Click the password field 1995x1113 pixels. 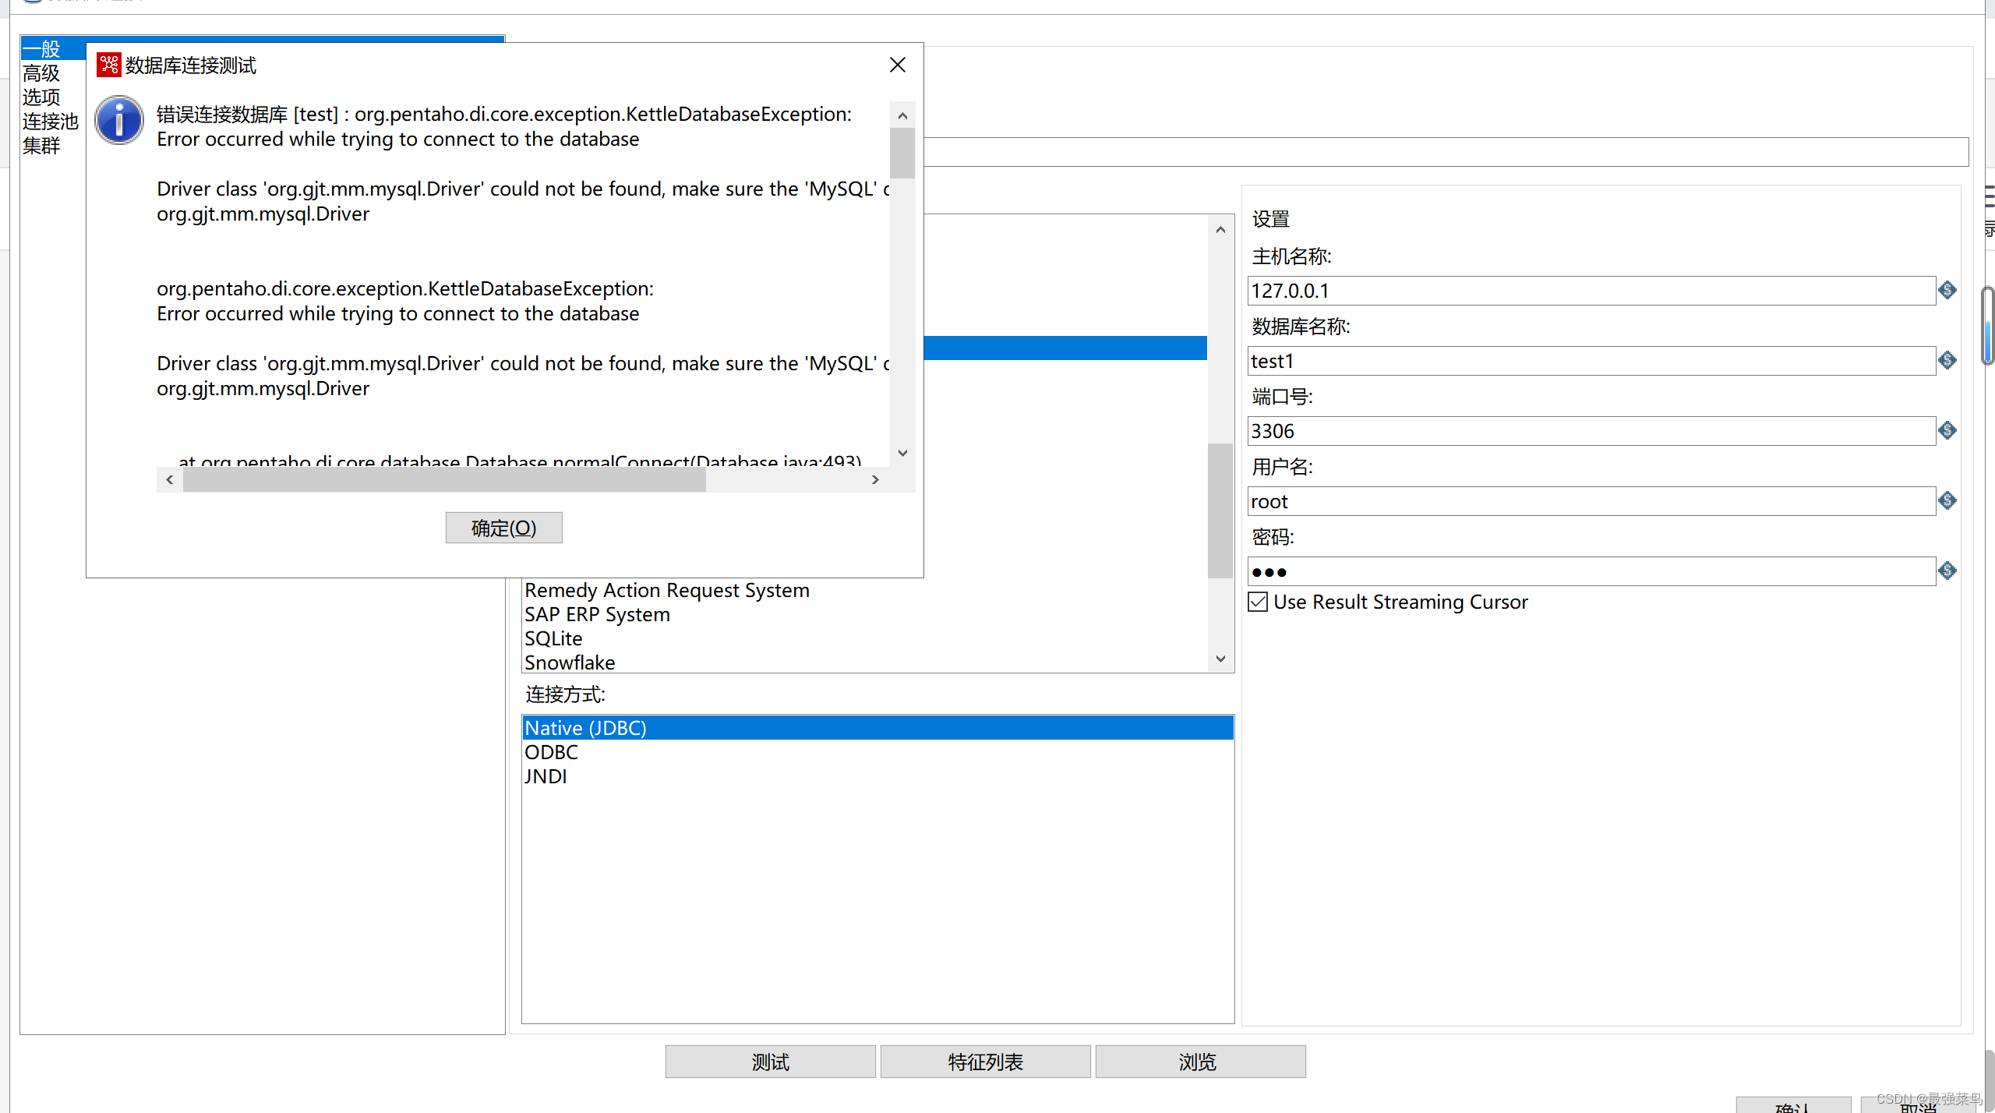(1591, 571)
